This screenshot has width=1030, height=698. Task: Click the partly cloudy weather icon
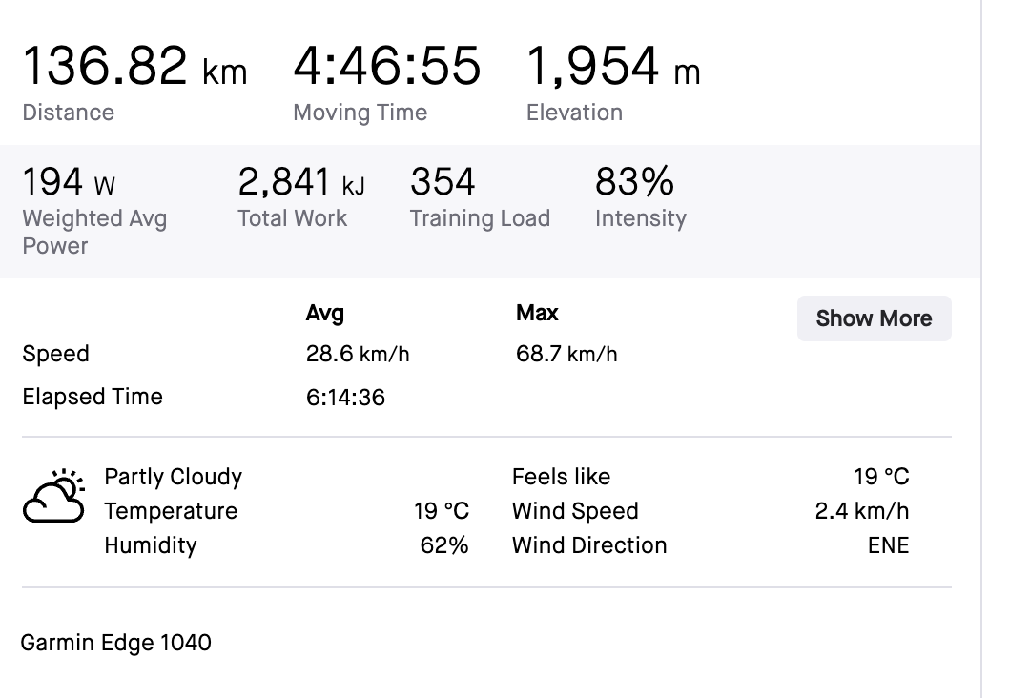(53, 496)
